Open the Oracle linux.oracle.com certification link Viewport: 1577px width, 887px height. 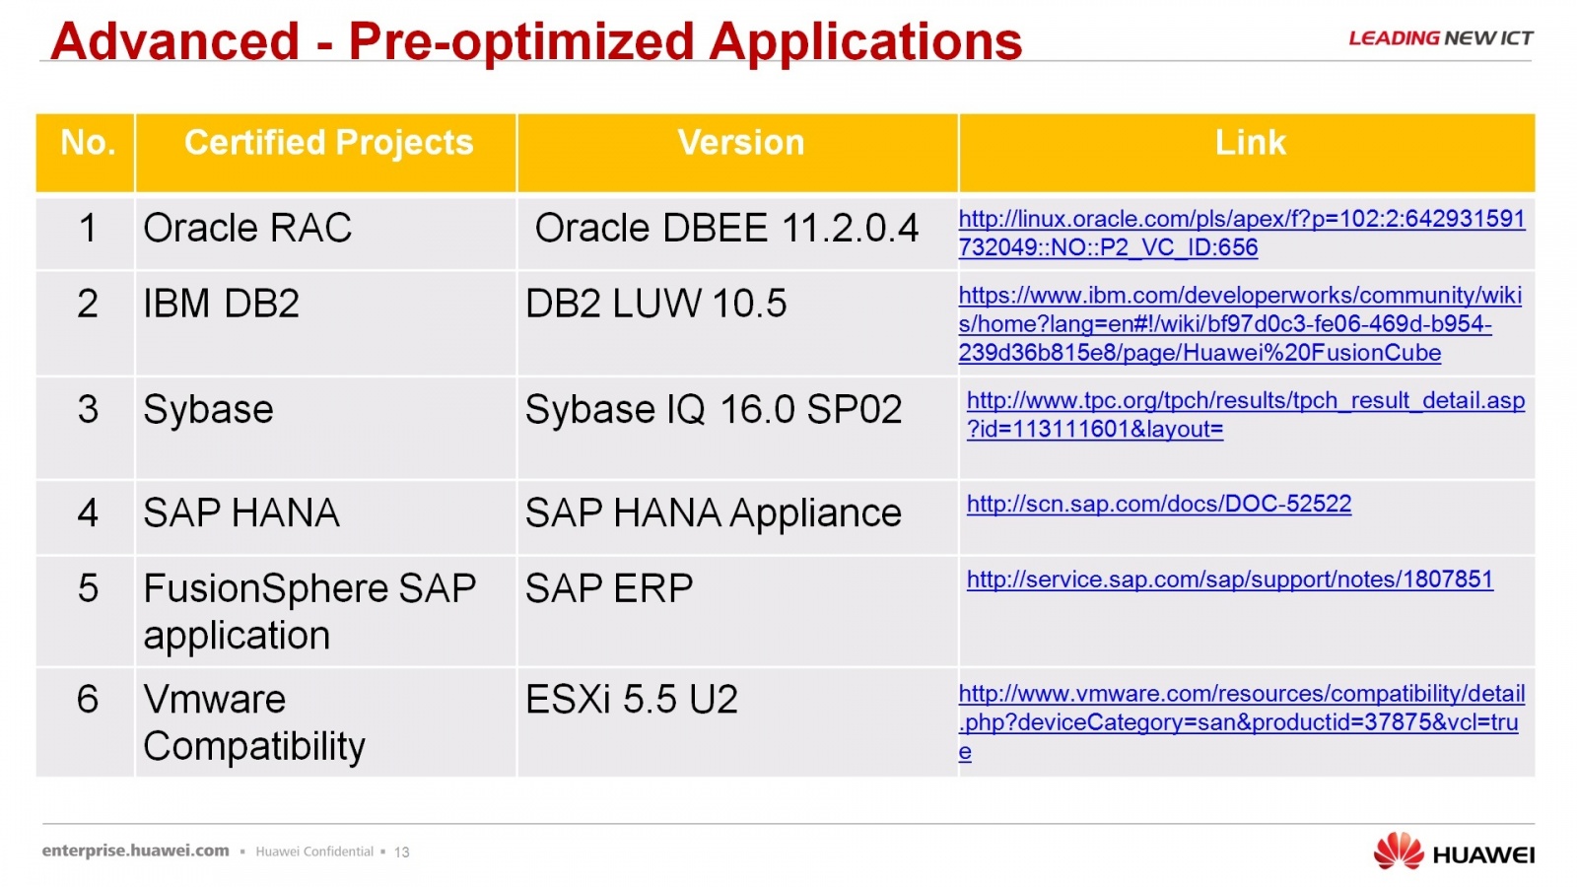pyautogui.click(x=1242, y=234)
